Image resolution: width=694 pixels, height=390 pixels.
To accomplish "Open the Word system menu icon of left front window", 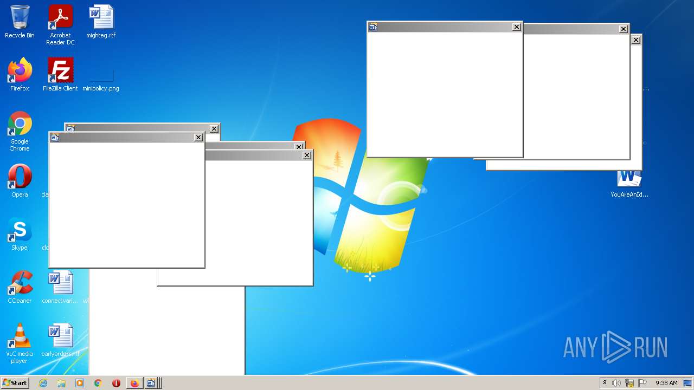I will [55, 138].
